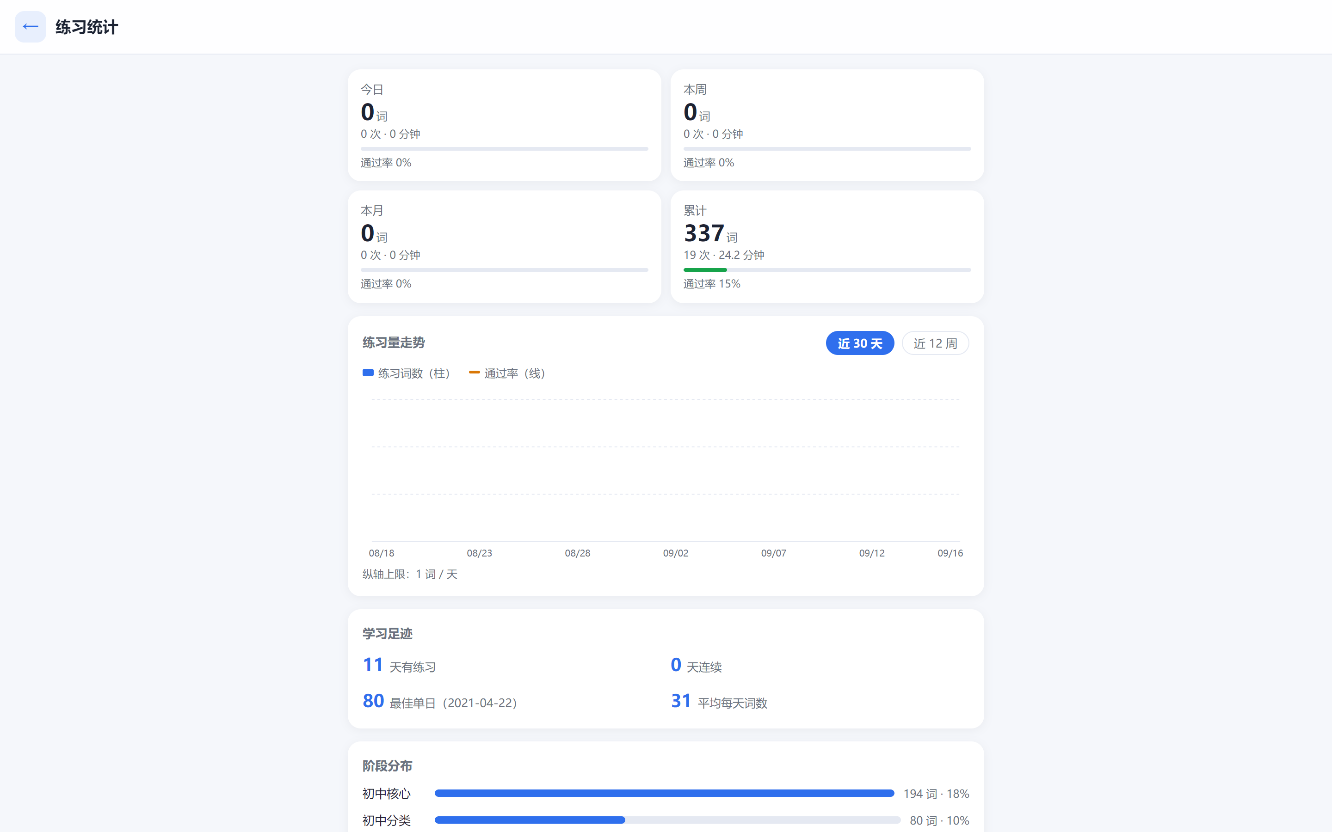This screenshot has width=1332, height=832.
Task: Click the 初中分类 distribution bar
Action: click(x=667, y=820)
